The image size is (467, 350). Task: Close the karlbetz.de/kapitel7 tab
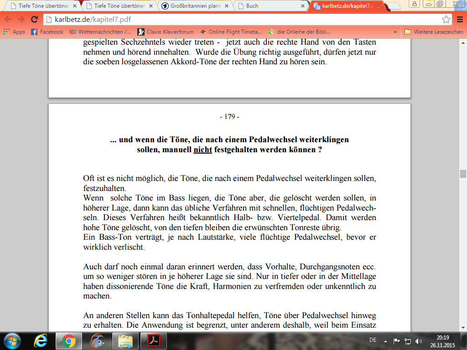379,6
